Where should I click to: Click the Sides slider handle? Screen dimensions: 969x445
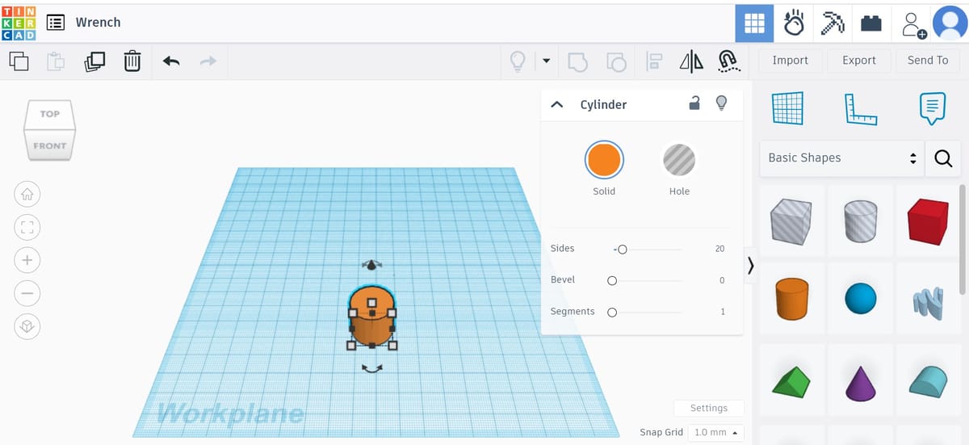[622, 250]
